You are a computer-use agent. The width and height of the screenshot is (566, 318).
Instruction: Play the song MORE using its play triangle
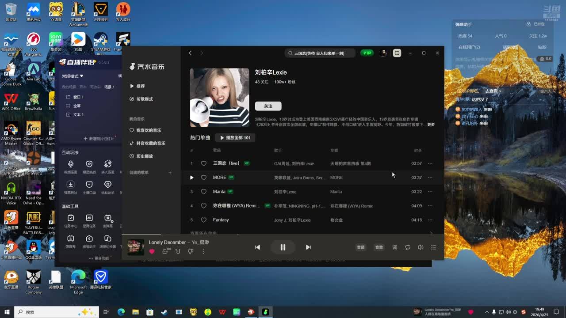(x=191, y=178)
